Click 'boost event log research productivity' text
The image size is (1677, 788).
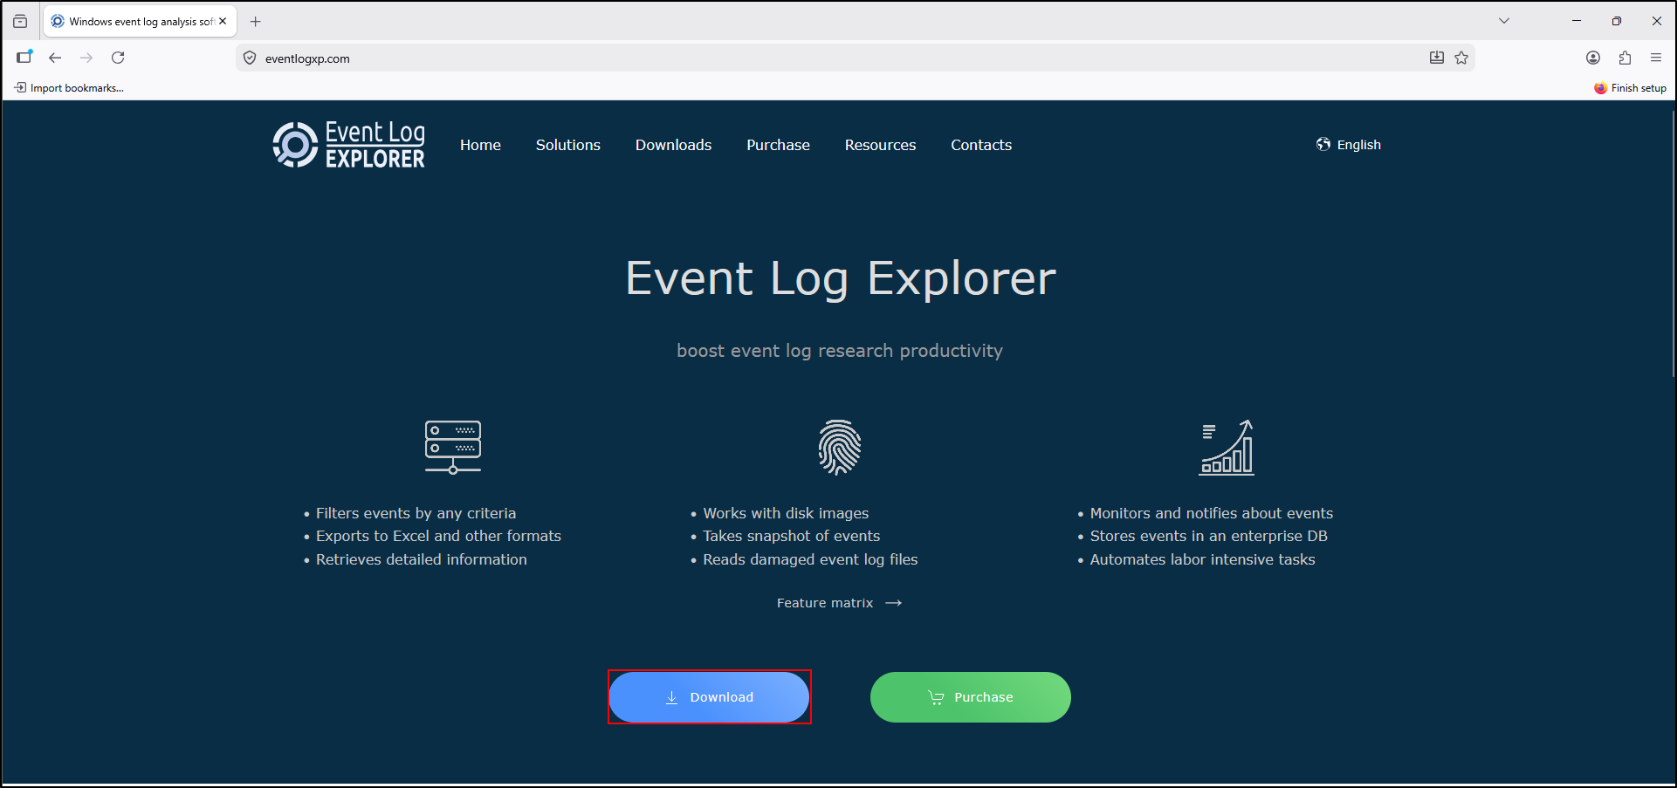[840, 351]
